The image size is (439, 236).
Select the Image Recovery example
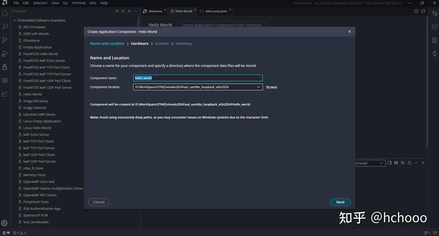(x=36, y=101)
